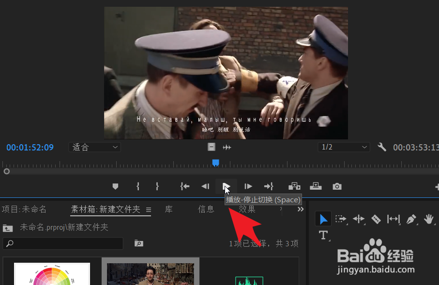
Task: Select the Pen tool
Action: (x=411, y=219)
